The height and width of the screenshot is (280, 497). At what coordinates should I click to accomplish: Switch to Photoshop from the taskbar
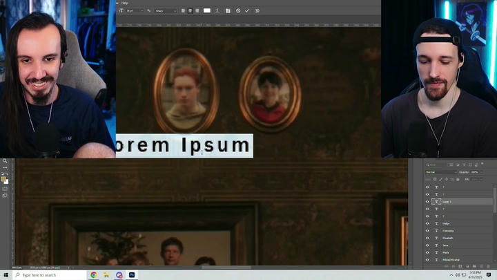pos(132,275)
